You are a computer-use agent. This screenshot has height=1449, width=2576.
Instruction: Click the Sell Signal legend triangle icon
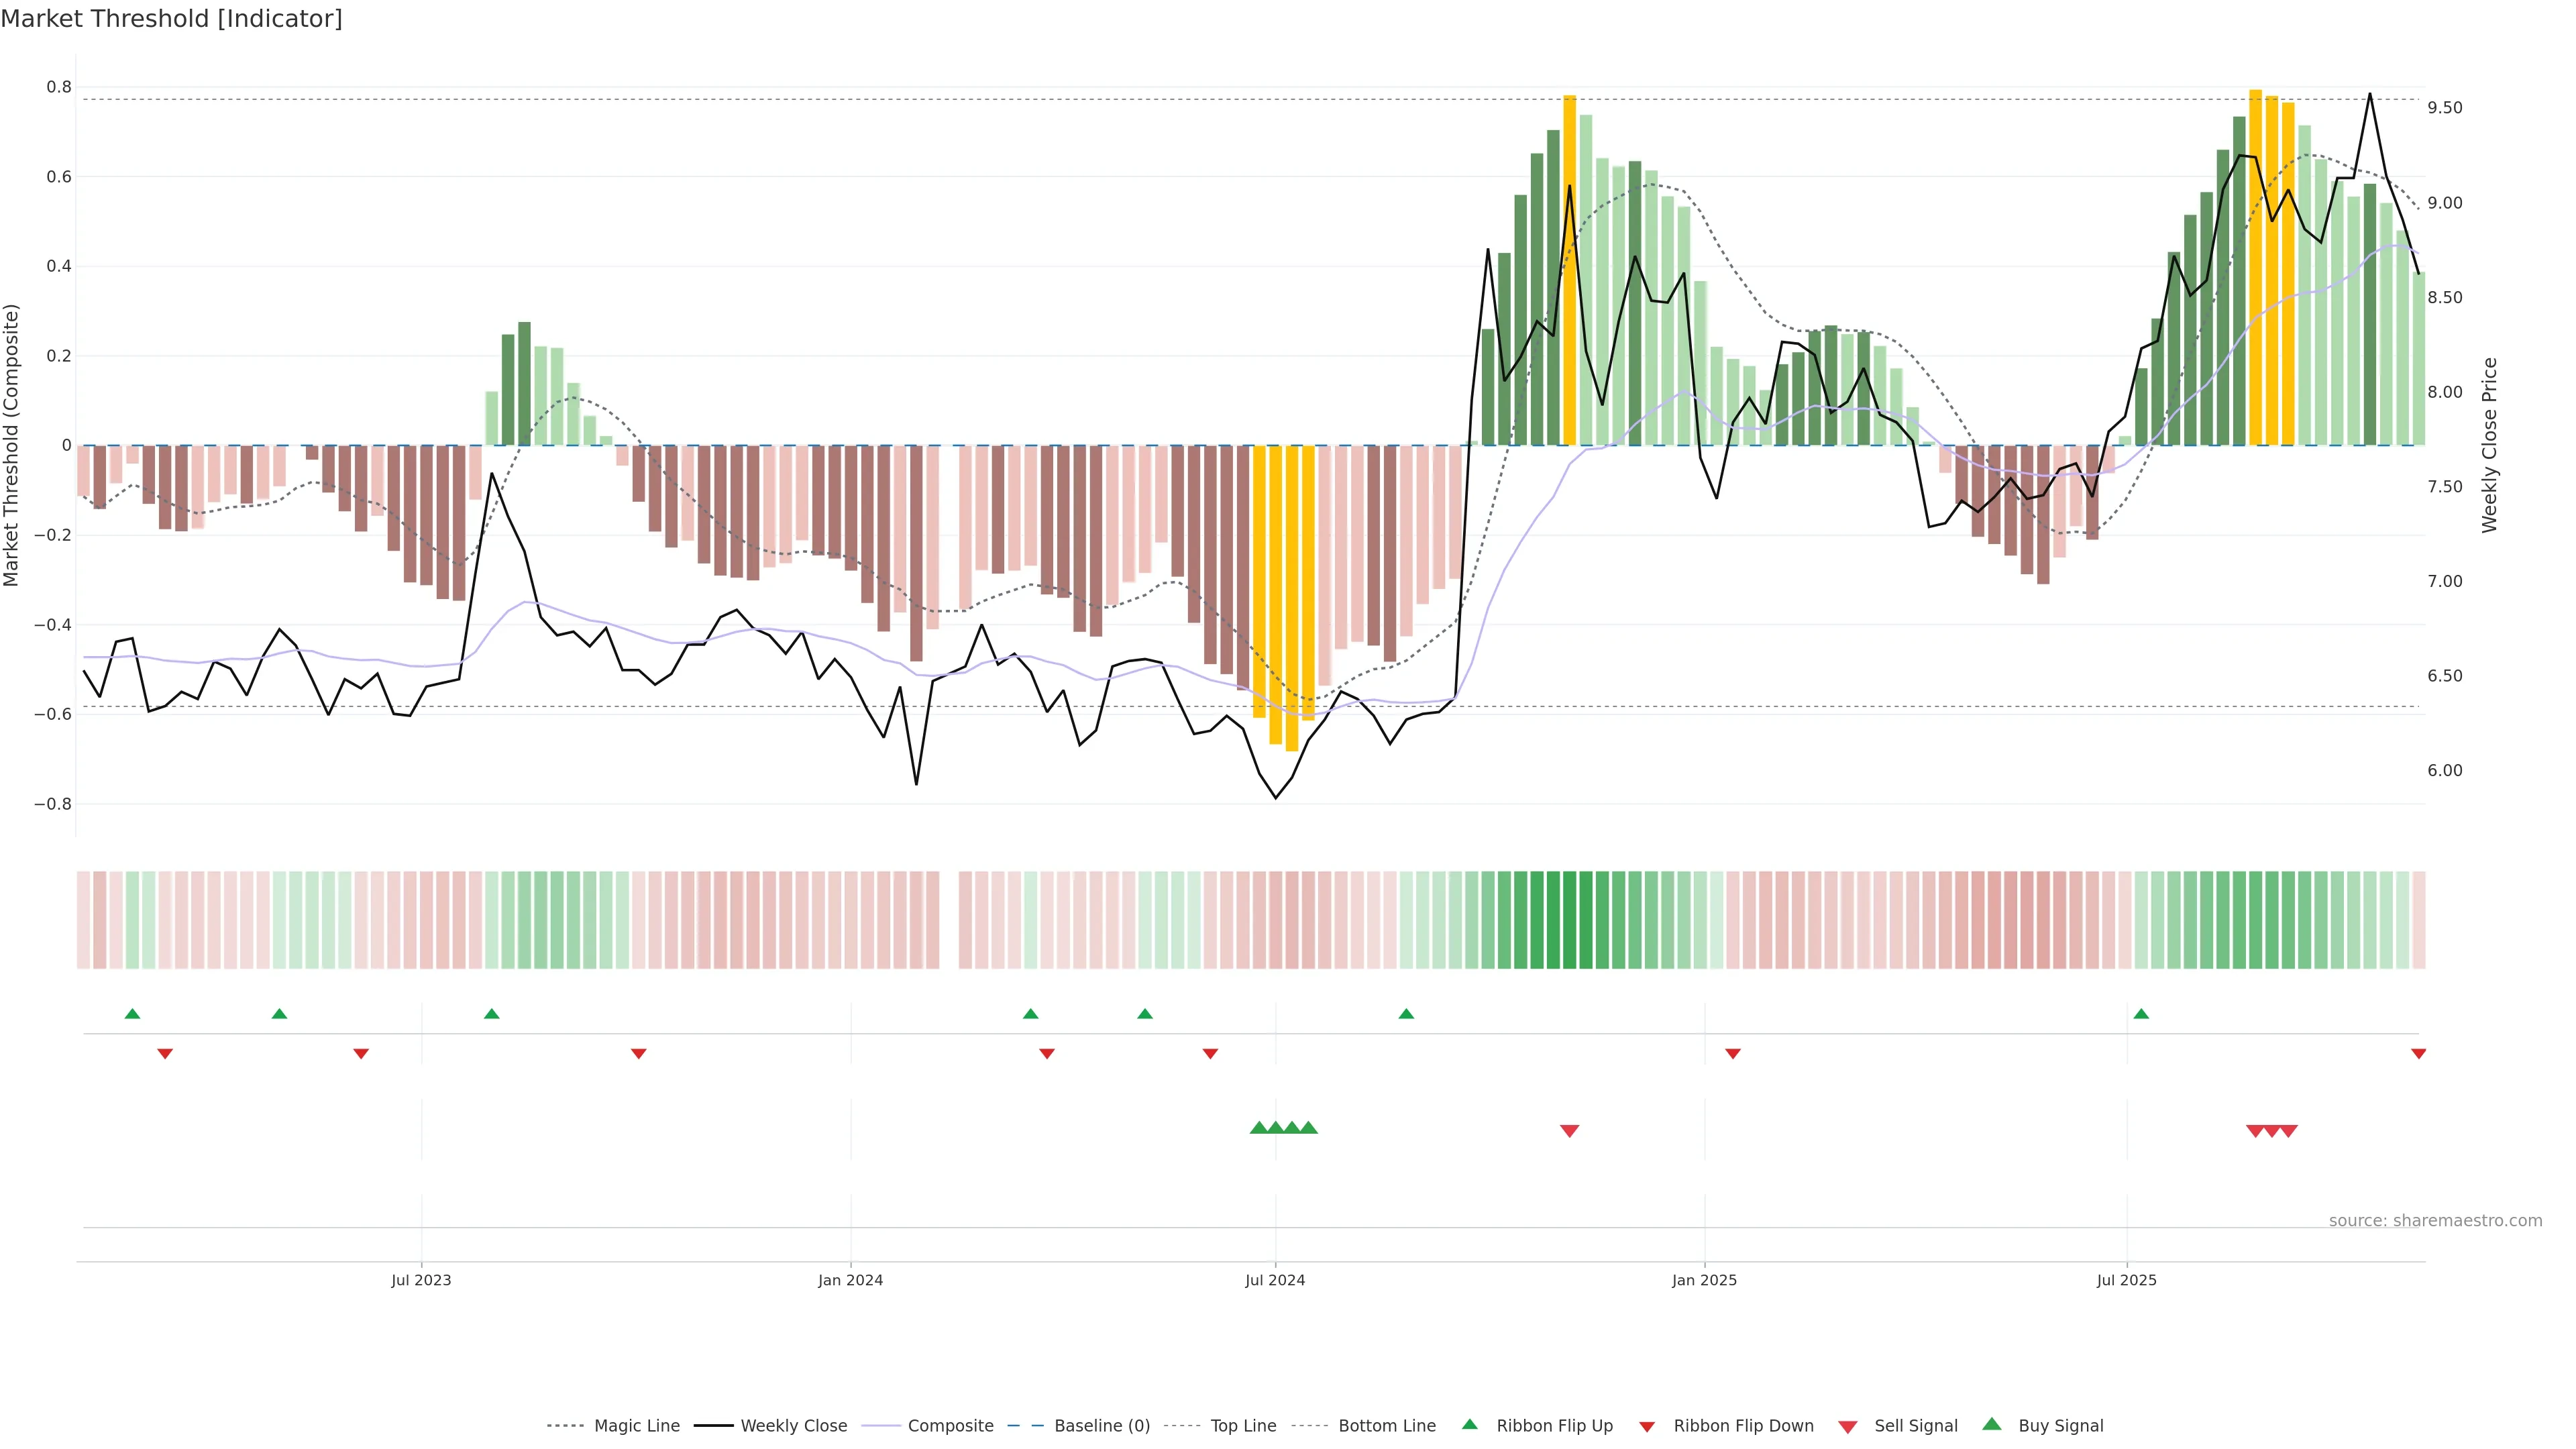1847,1426
